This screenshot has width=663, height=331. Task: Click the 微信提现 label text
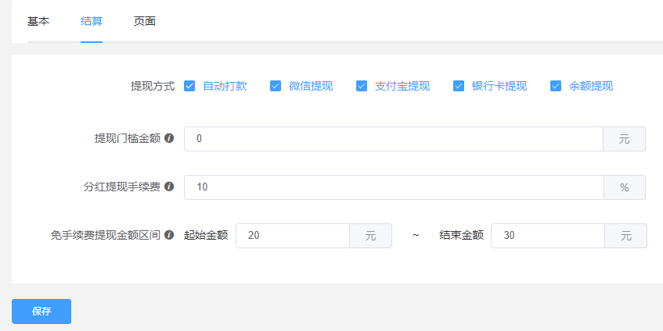click(311, 86)
